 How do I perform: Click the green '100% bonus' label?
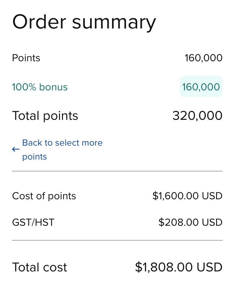(x=39, y=87)
